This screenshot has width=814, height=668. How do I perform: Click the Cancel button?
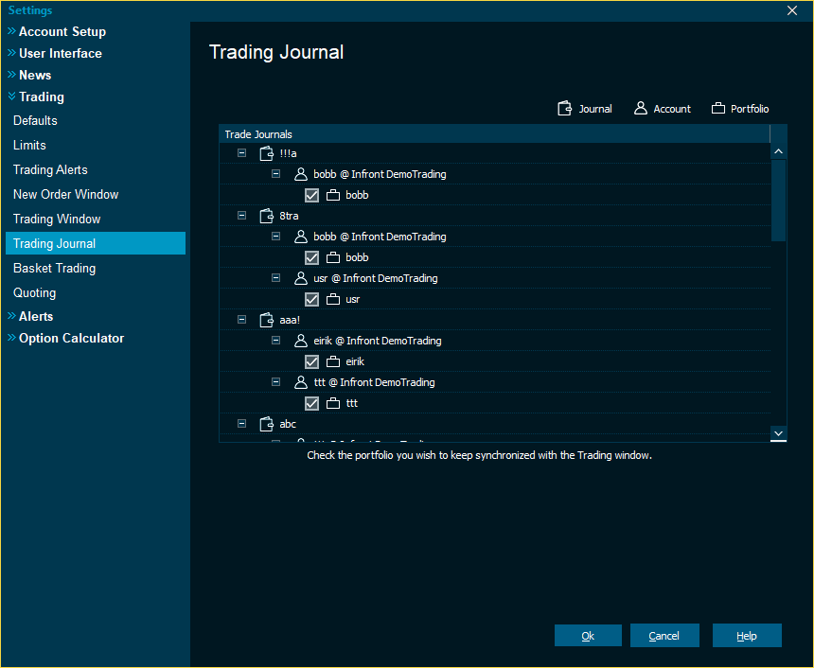pyautogui.click(x=664, y=636)
